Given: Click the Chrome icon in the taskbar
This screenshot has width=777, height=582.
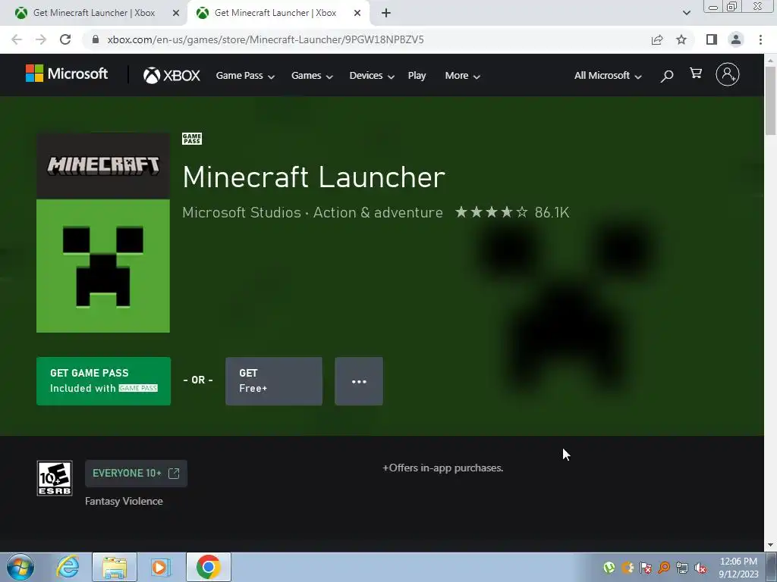Looking at the screenshot, I should (x=209, y=567).
